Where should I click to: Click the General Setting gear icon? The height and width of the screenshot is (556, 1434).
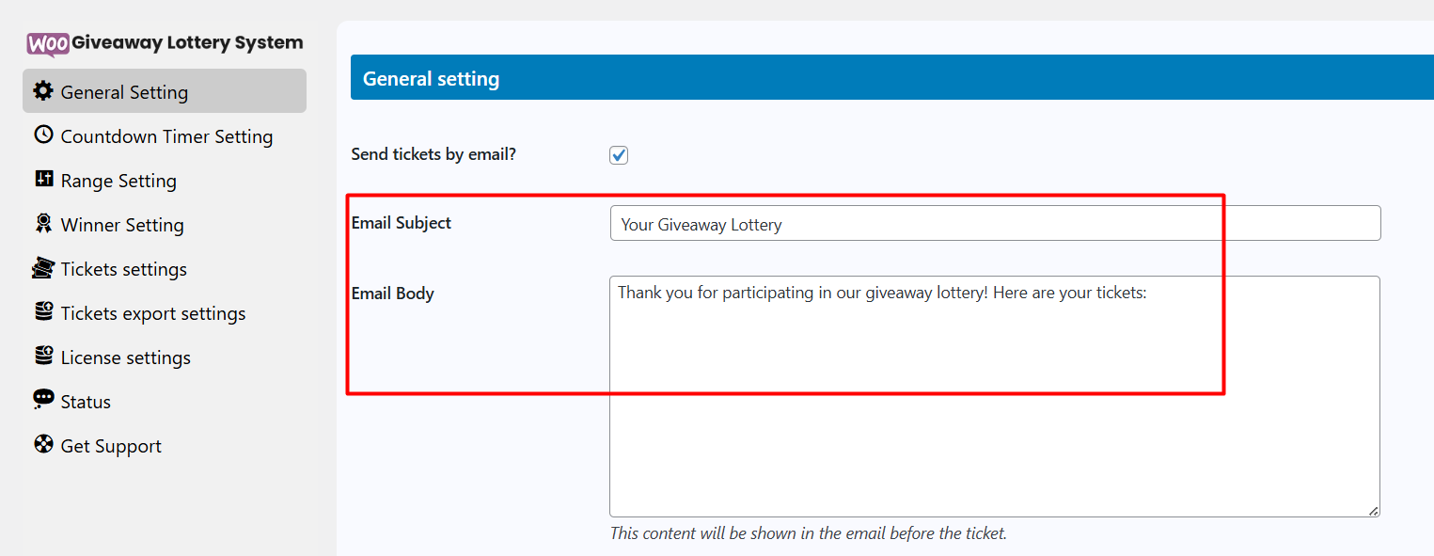click(43, 91)
